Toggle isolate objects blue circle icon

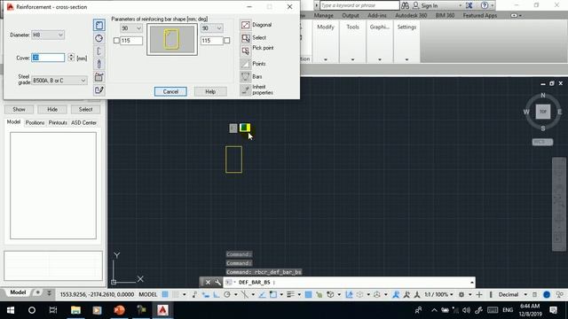pos(547,295)
